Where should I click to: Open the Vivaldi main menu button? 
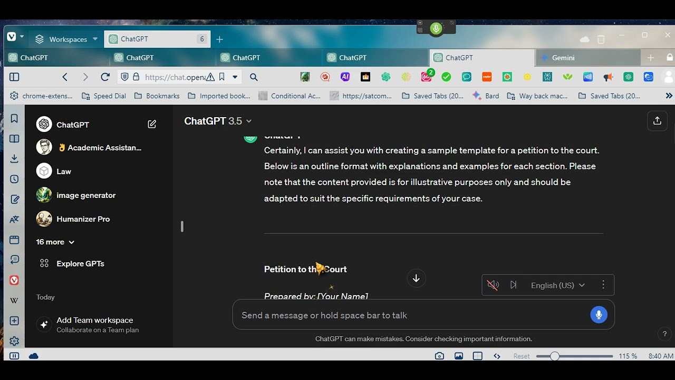(12, 37)
